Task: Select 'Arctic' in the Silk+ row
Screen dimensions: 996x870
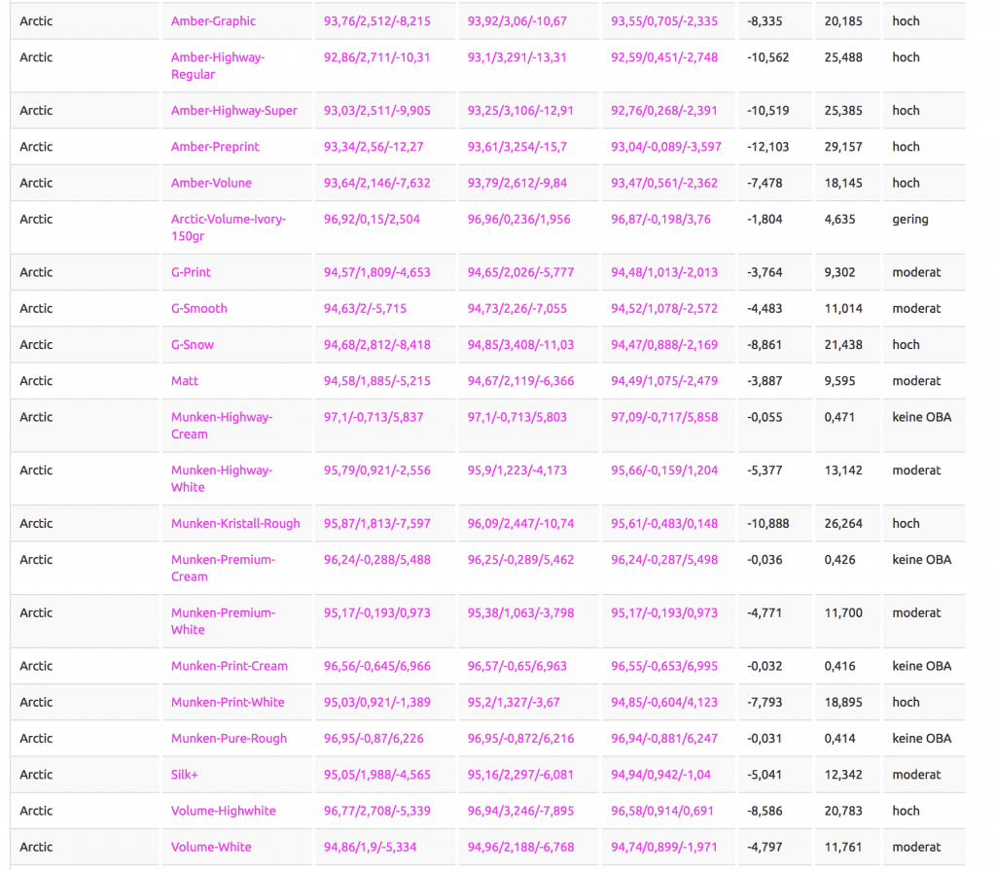Action: tap(36, 775)
